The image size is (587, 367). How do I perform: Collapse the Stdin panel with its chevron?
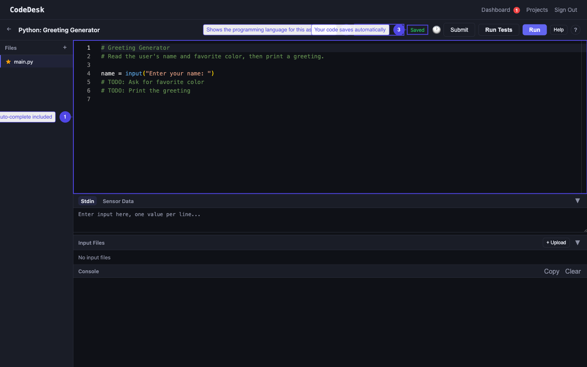click(578, 201)
